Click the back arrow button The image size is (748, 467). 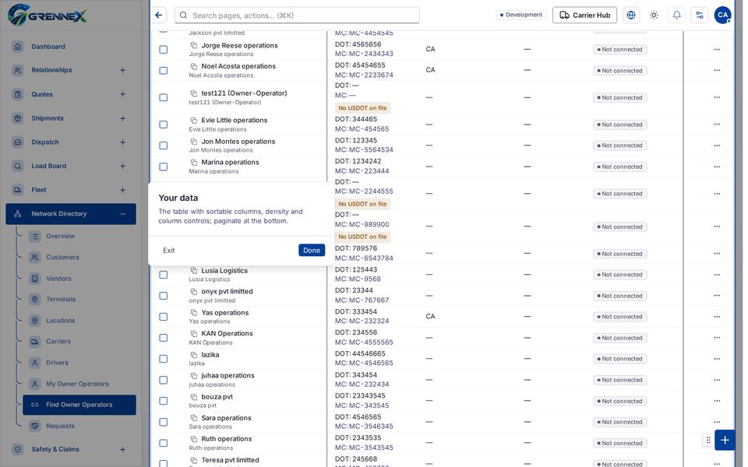coord(159,16)
